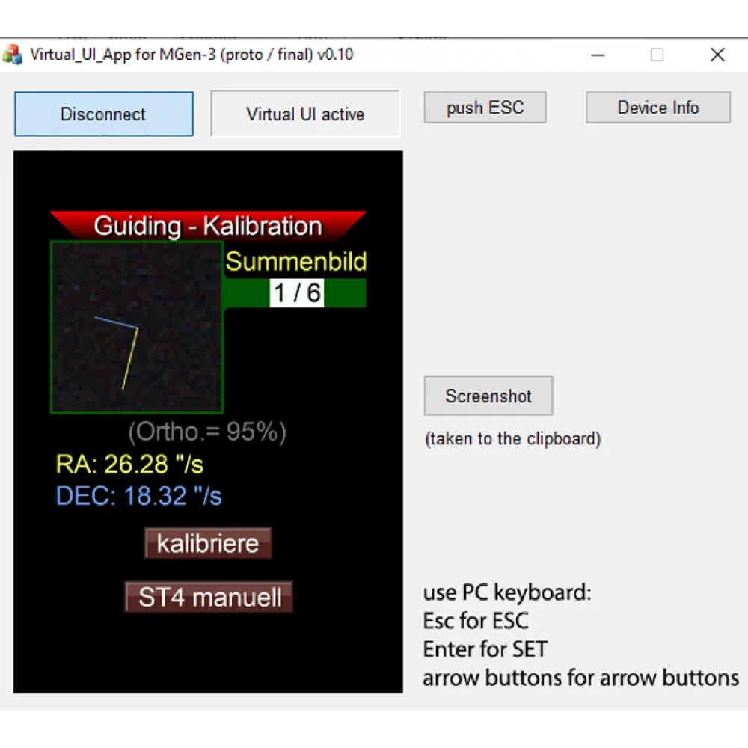Click the Ortho.= 95% text

coord(209,431)
